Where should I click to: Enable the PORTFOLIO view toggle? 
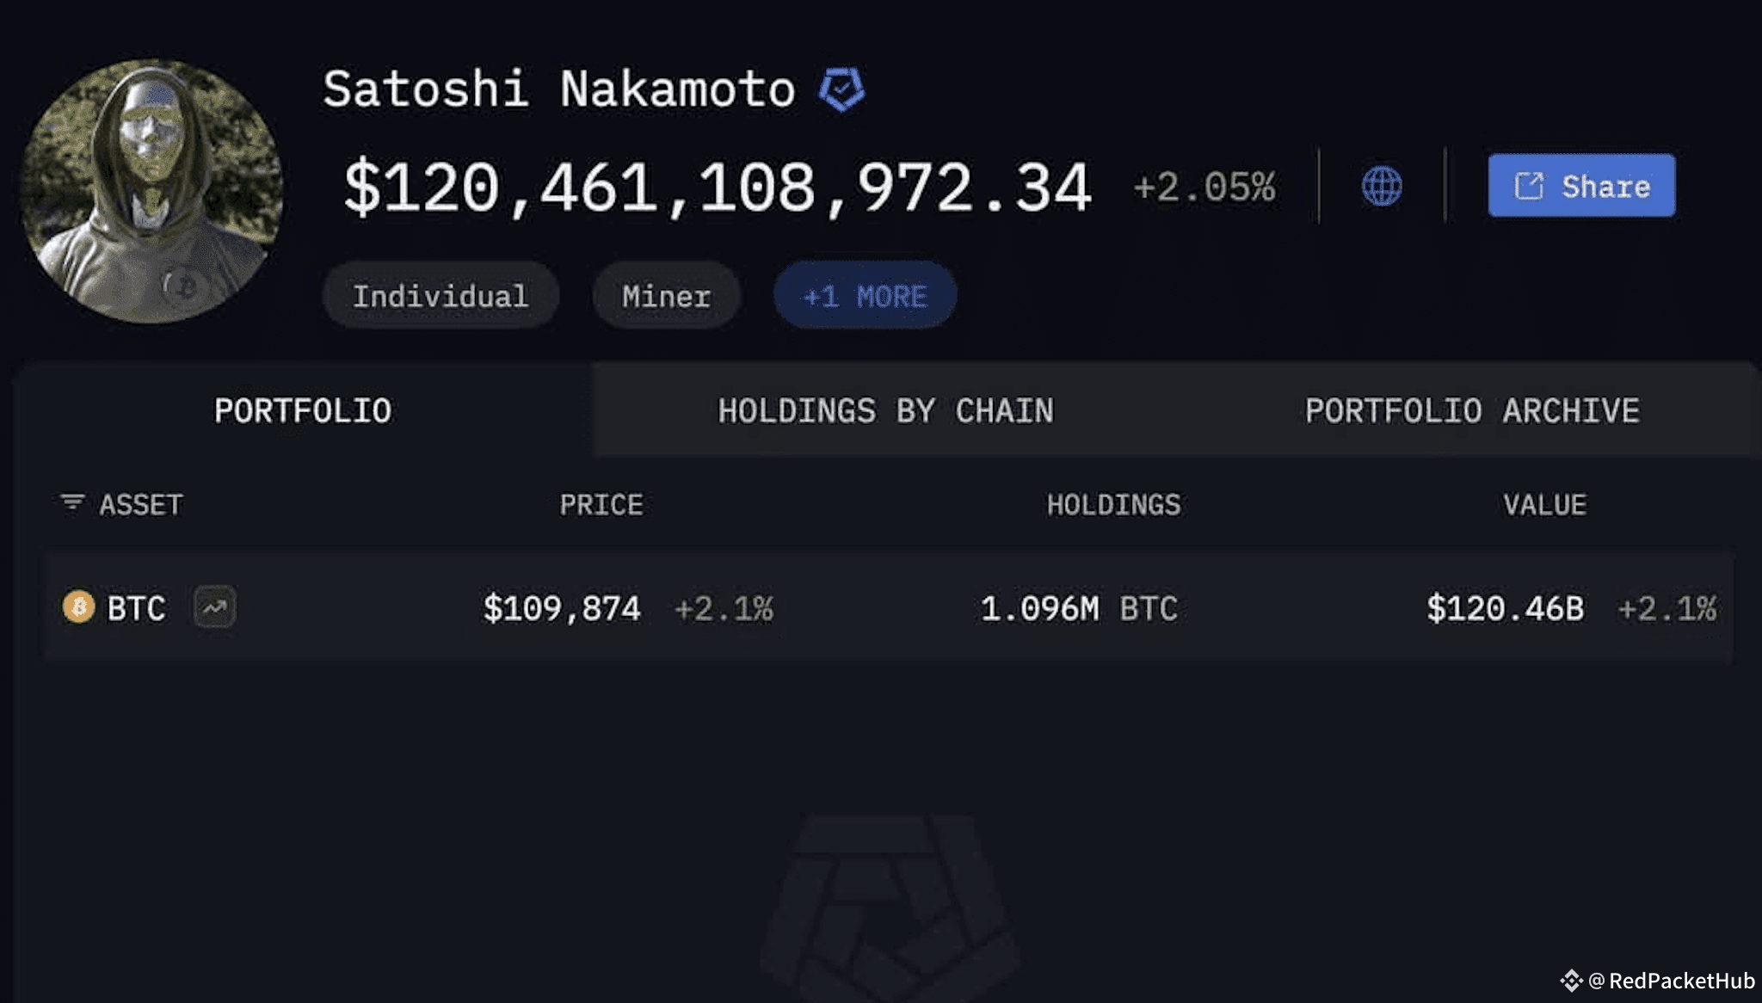click(x=303, y=410)
